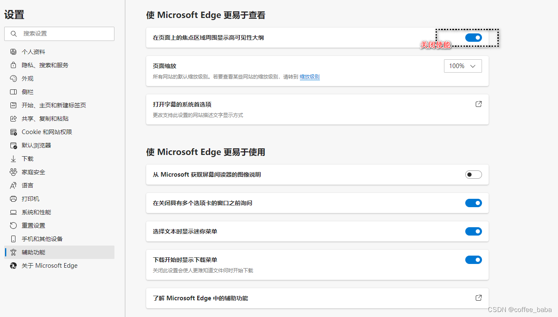Click external link icon for 了解 Microsoft Edge 中的辅助功能
The height and width of the screenshot is (317, 558).
(x=479, y=298)
